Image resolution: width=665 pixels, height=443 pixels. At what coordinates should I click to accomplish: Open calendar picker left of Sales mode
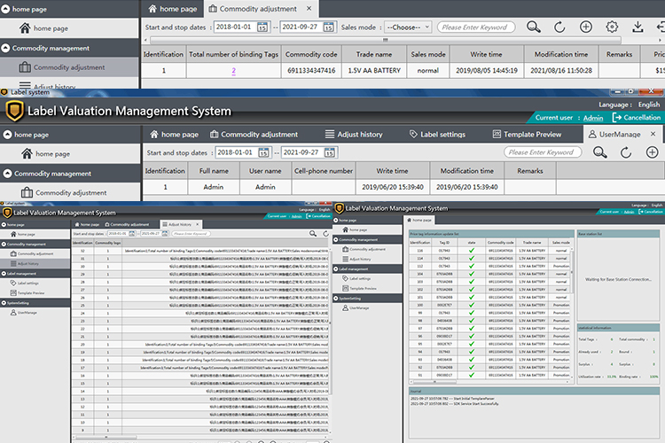[330, 27]
